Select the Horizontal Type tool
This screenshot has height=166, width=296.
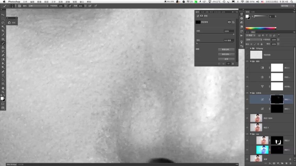(3, 76)
